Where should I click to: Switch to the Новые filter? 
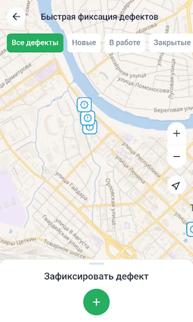click(x=84, y=43)
